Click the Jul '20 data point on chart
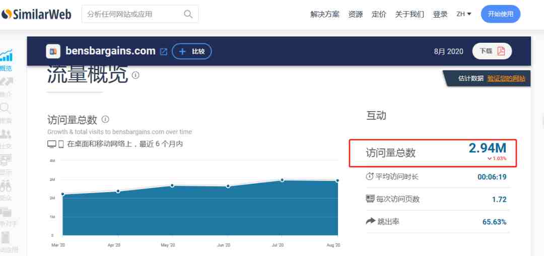Viewport: 544px width, 256px height. (x=283, y=180)
